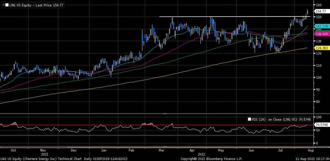The width and height of the screenshot is (330, 161).
Task: Select the white horizontal resistance line at 150
Action: (235, 17)
